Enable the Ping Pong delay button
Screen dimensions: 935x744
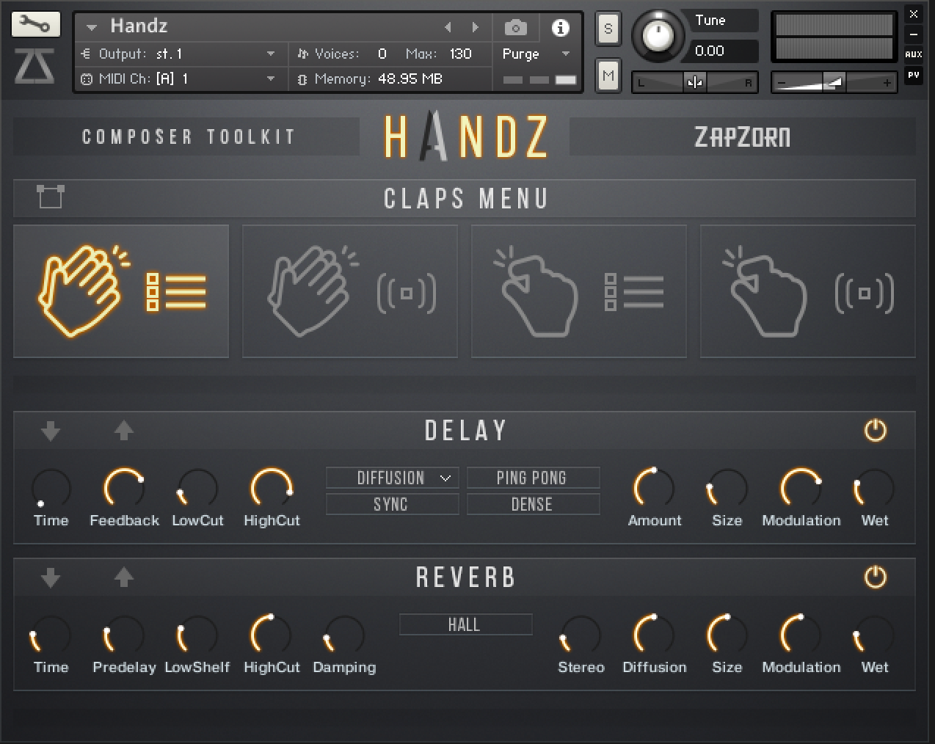pos(533,478)
